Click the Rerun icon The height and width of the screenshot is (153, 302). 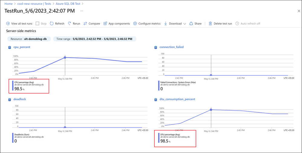click(70, 24)
